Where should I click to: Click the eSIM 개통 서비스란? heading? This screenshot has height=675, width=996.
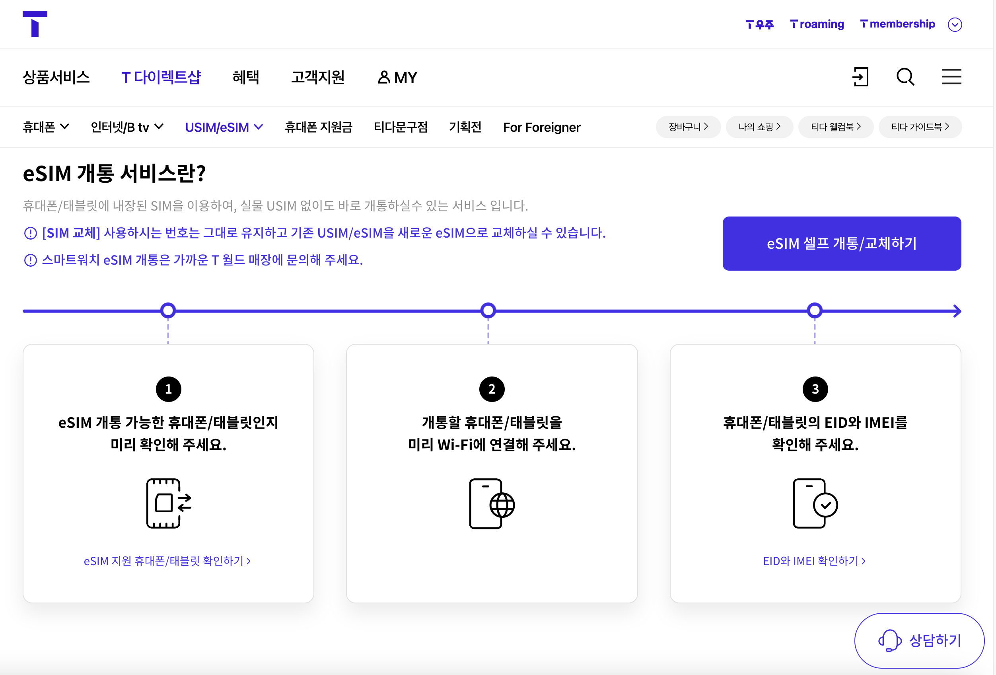pyautogui.click(x=114, y=173)
